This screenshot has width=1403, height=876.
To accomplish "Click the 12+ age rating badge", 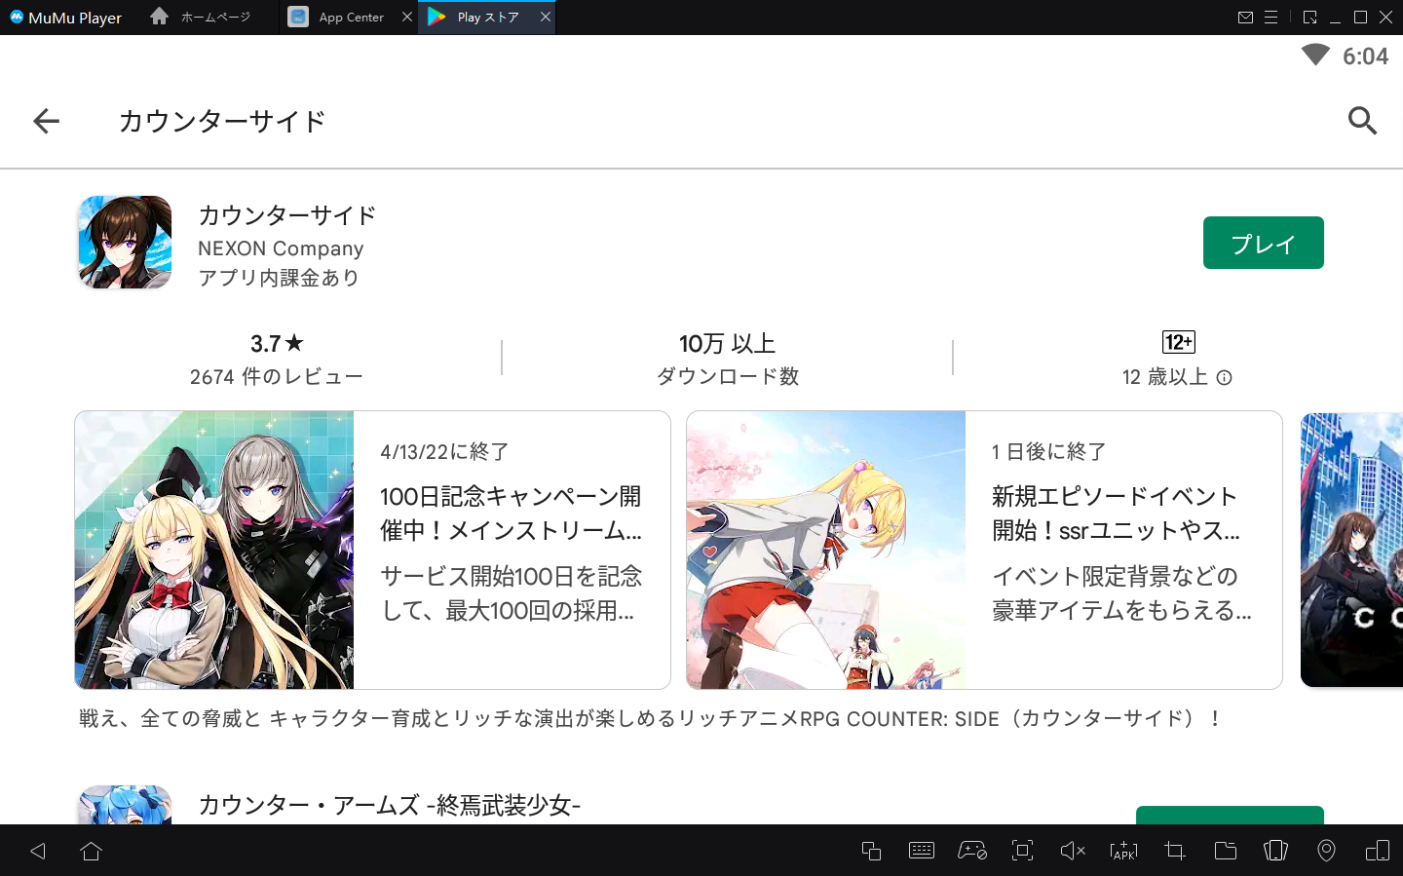I will tap(1179, 342).
